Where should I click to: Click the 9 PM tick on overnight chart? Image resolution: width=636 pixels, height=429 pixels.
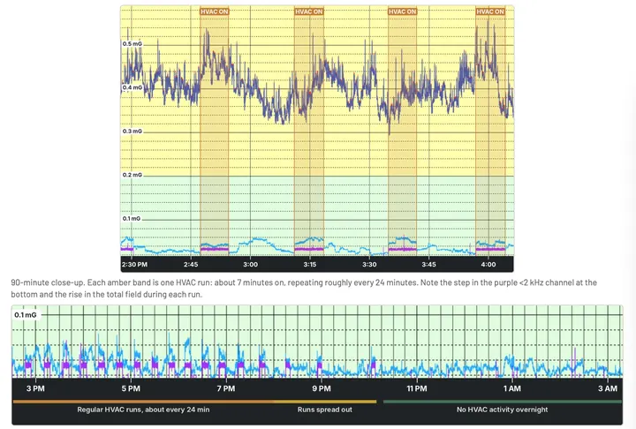click(322, 388)
